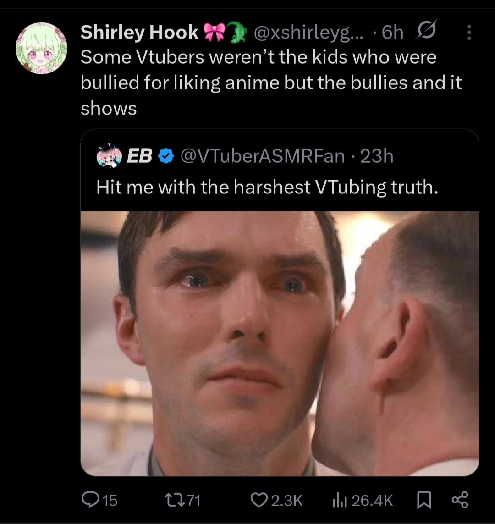Bookmark this post
This screenshot has height=524, width=495.
(424, 500)
